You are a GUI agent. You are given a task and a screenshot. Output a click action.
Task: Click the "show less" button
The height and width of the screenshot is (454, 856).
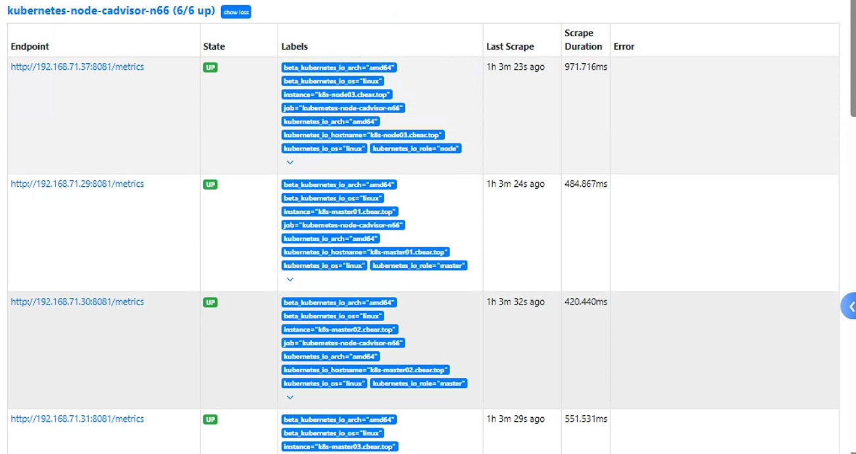tap(236, 12)
